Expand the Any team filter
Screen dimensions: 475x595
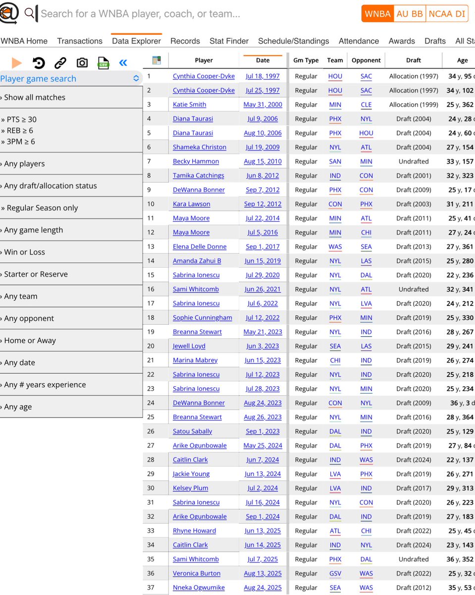coord(71,297)
